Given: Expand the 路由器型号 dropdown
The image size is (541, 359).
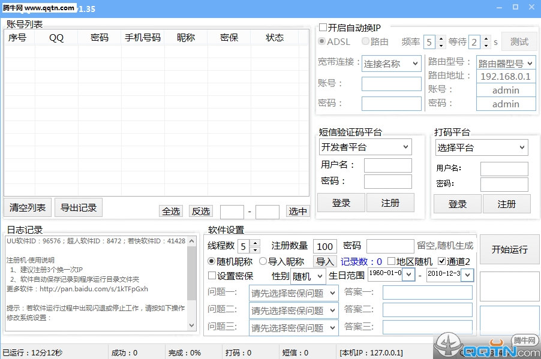Looking at the screenshot, I should pos(505,63).
